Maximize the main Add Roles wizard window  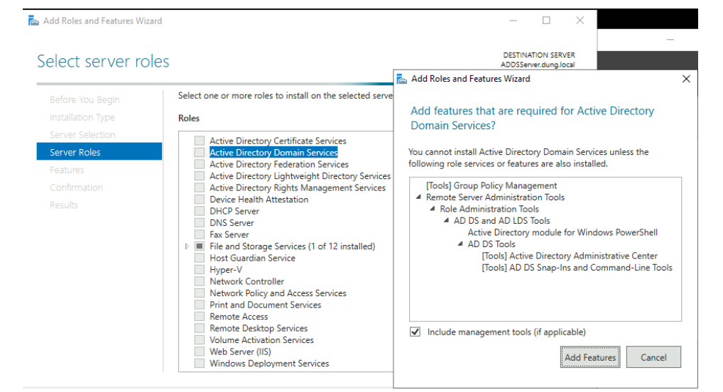[x=546, y=21]
